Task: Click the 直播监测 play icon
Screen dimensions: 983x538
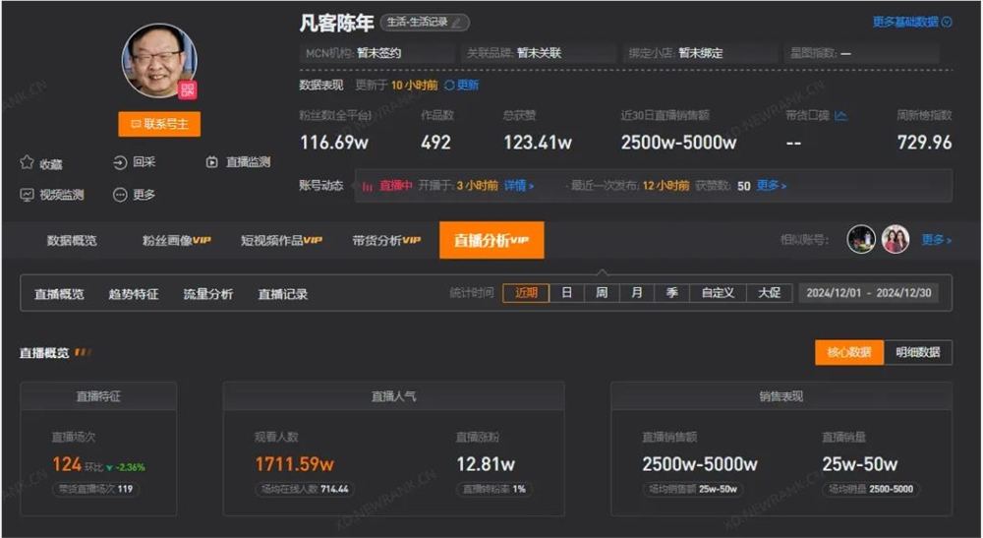Action: click(x=212, y=162)
